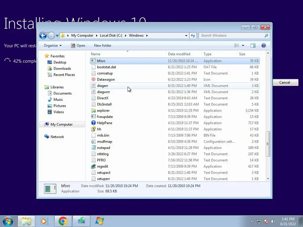Open the green arrow installer taskbar icon
This screenshot has height=227, width=303.
click(x=81, y=221)
